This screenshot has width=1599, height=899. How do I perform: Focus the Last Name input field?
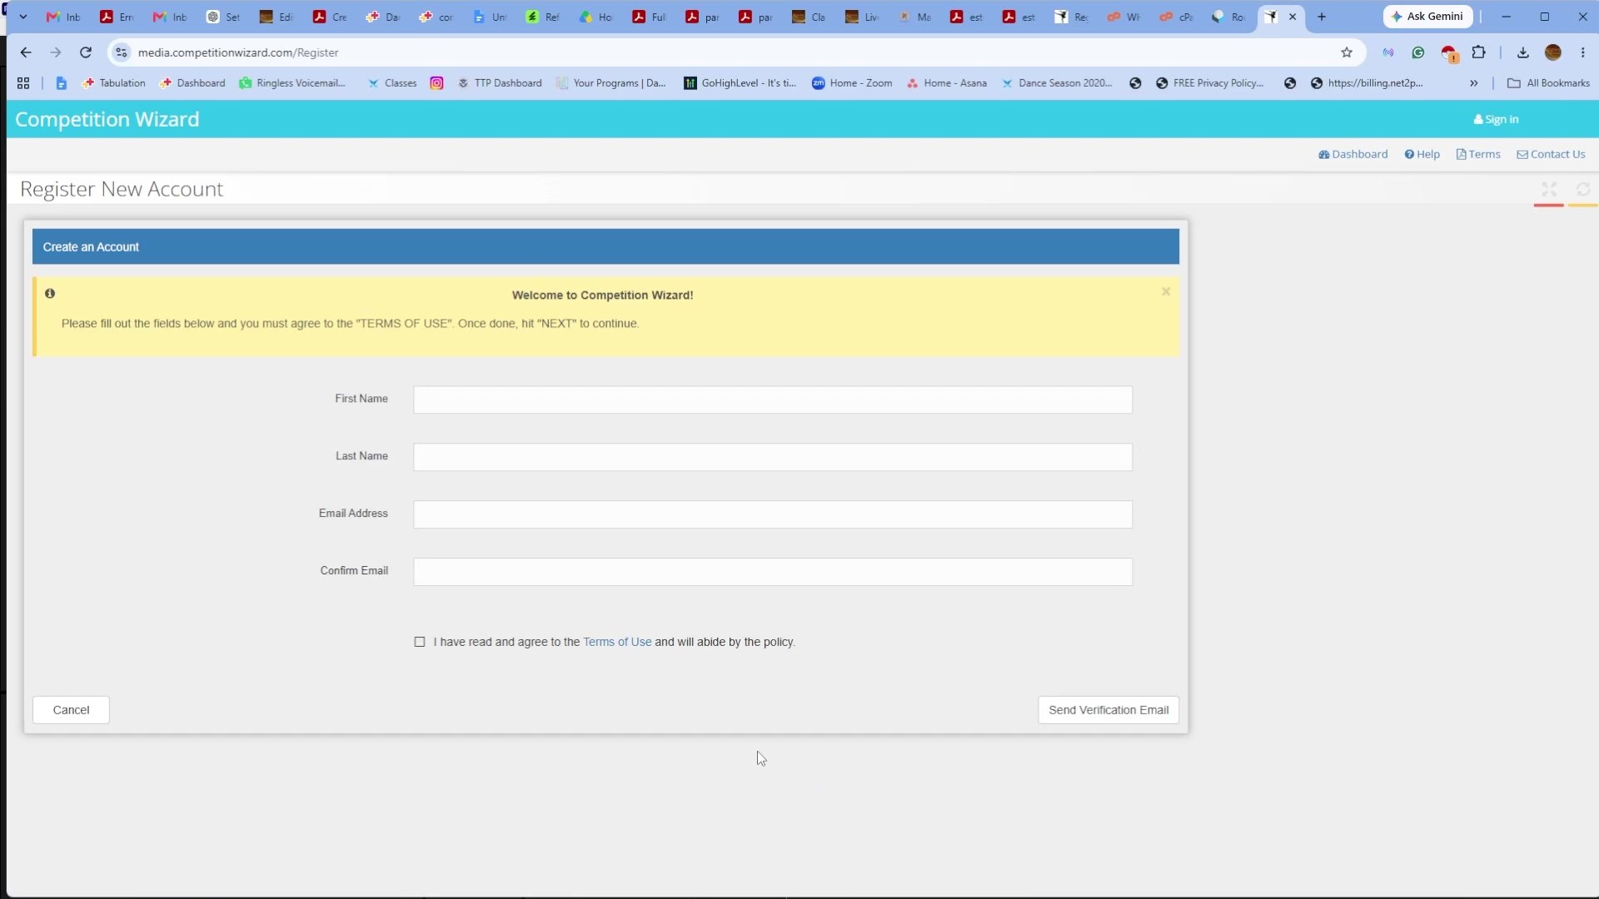(773, 457)
